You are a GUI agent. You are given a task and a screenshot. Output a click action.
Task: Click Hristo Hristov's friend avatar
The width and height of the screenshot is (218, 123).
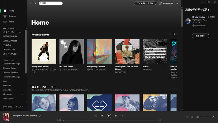(x=188, y=21)
